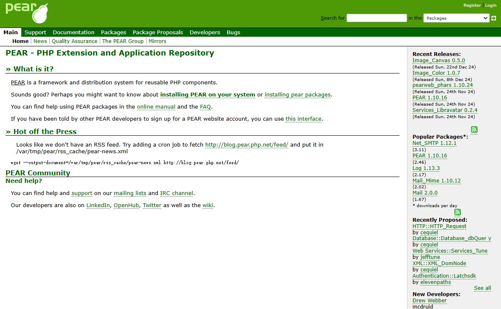
Task: Open The PEAR Group submenu item
Action: coord(123,41)
